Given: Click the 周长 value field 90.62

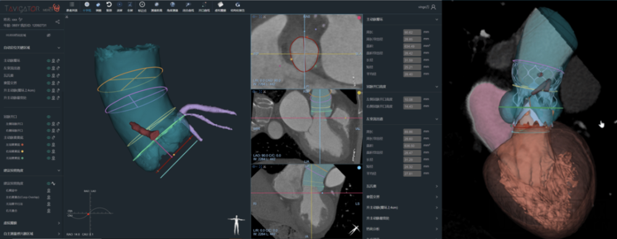Looking at the screenshot, I should pyautogui.click(x=412, y=32).
